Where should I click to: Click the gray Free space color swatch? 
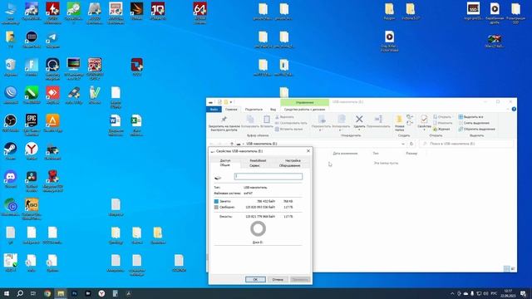(x=216, y=207)
